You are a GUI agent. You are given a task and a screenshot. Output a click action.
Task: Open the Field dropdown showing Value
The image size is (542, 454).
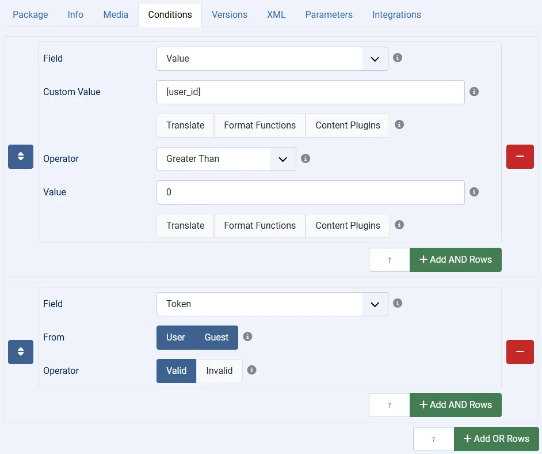tap(272, 59)
